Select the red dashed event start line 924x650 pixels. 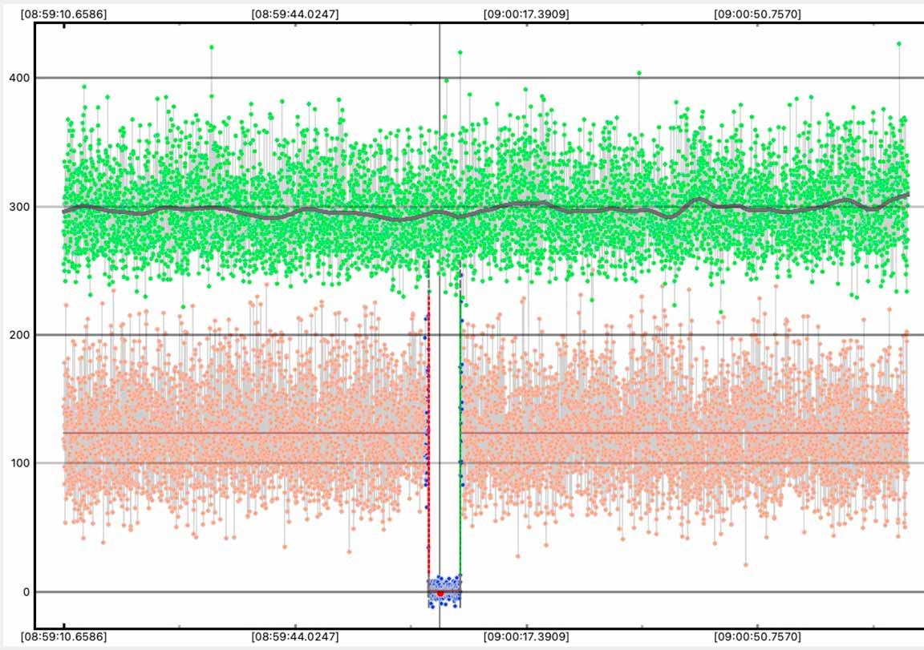429,441
